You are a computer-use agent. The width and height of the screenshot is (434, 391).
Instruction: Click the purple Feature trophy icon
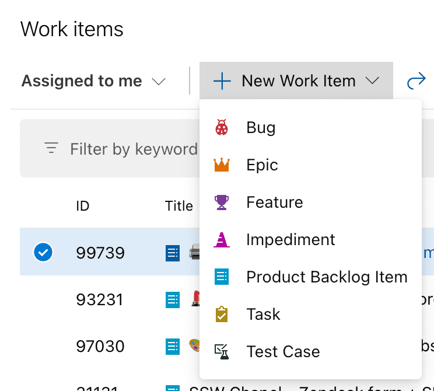point(222,203)
